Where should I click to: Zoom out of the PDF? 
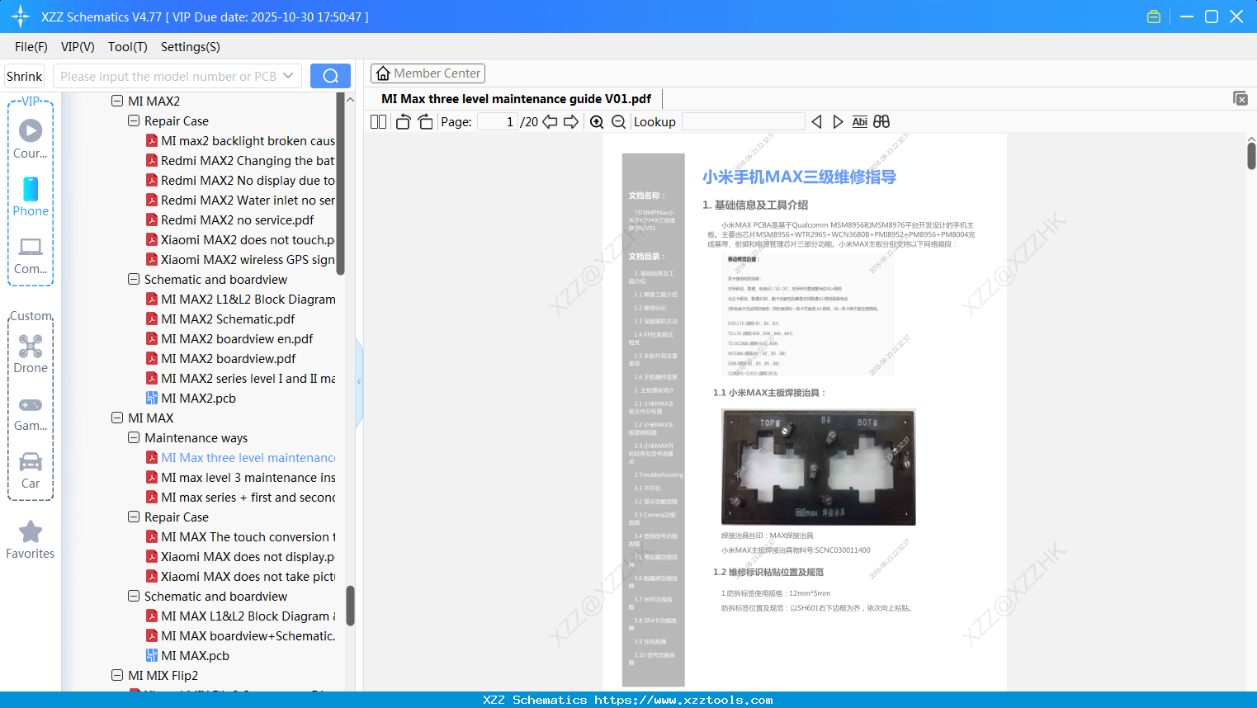[x=618, y=122]
